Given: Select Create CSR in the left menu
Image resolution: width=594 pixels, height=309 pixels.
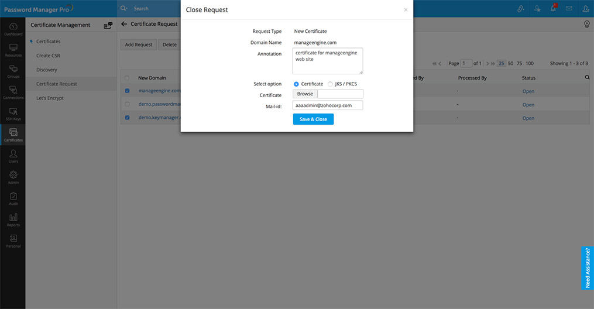Looking at the screenshot, I should coord(48,55).
